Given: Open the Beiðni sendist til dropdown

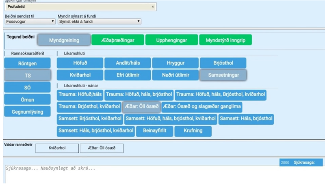Looking at the screenshot, I should pos(30,22).
